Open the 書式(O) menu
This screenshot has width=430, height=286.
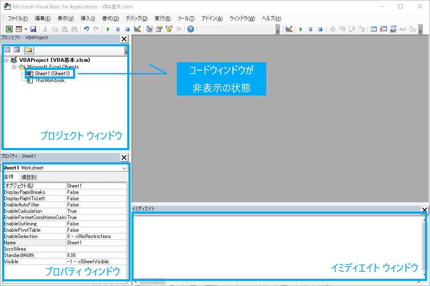pyautogui.click(x=110, y=19)
